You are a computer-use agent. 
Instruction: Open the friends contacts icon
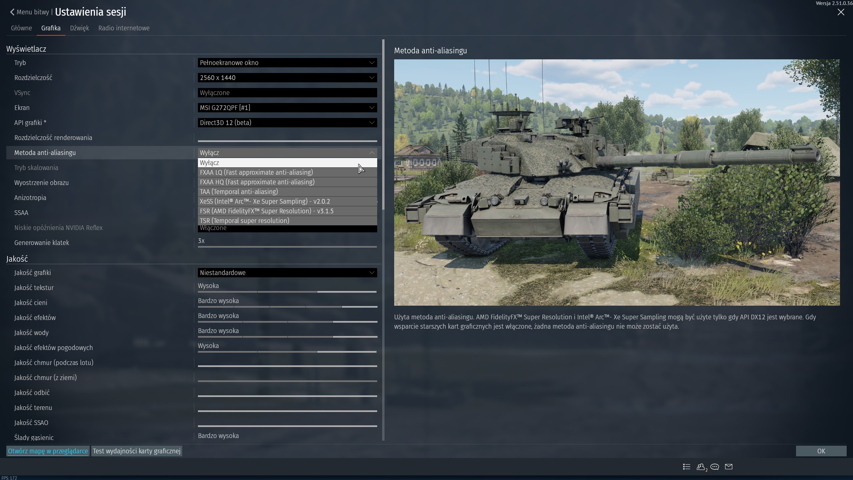701,467
